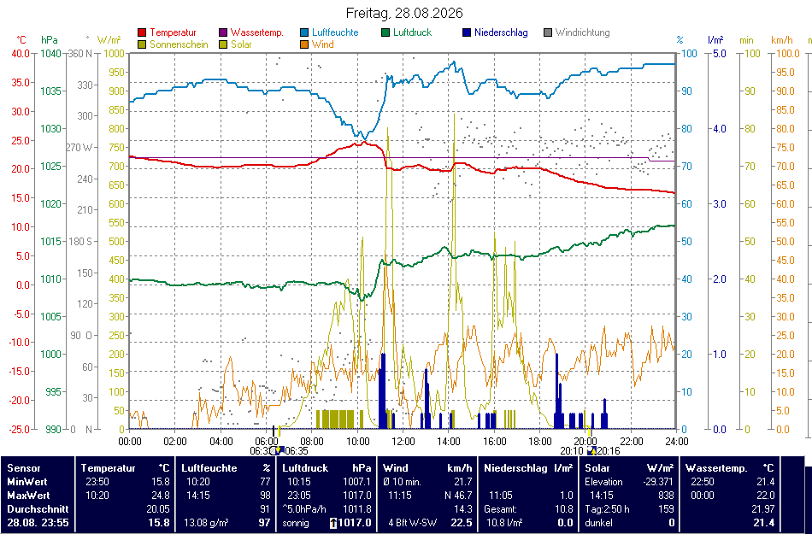
Task: Click the 10.8 l/m² rainfall value
Action: (504, 523)
